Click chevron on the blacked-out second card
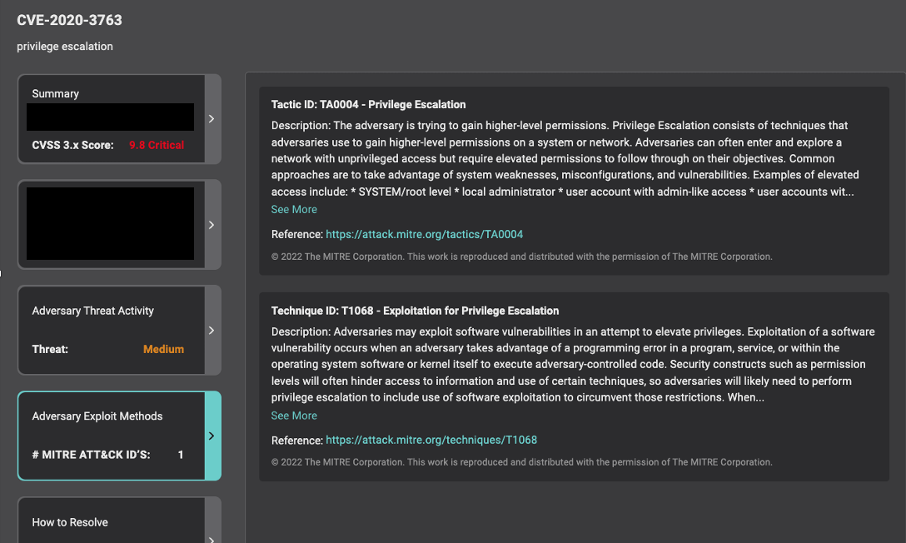The image size is (906, 543). point(212,225)
